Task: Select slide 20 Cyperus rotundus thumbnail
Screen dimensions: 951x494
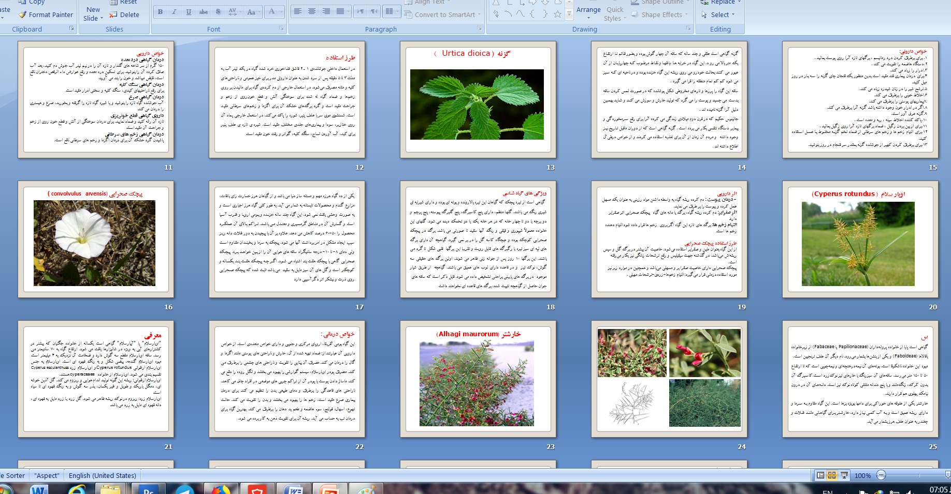Action: point(860,239)
